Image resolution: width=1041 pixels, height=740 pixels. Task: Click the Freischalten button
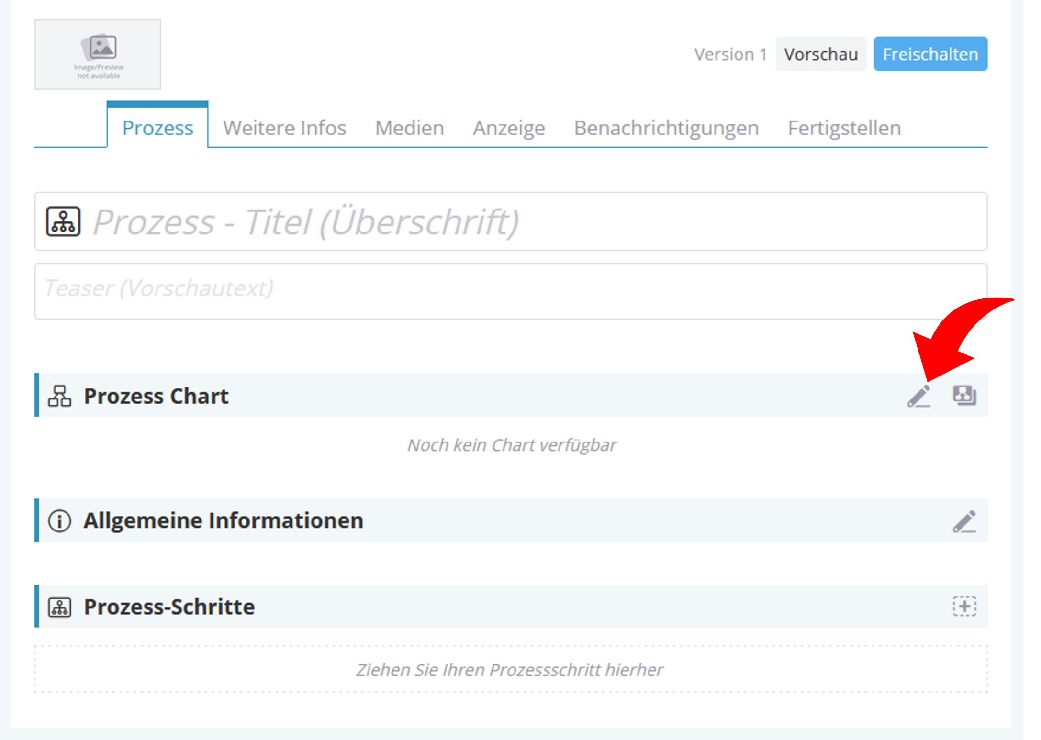(930, 54)
